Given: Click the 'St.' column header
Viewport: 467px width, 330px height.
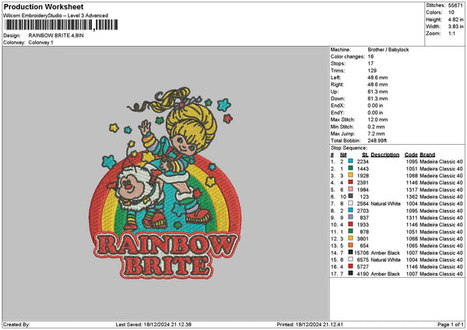Looking at the screenshot, I should point(365,155).
